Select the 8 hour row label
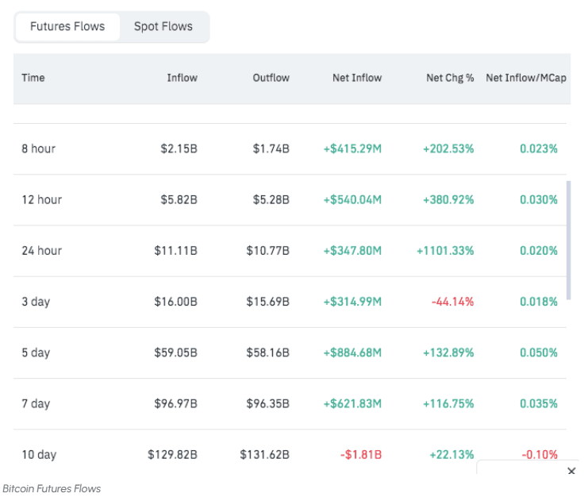 39,148
